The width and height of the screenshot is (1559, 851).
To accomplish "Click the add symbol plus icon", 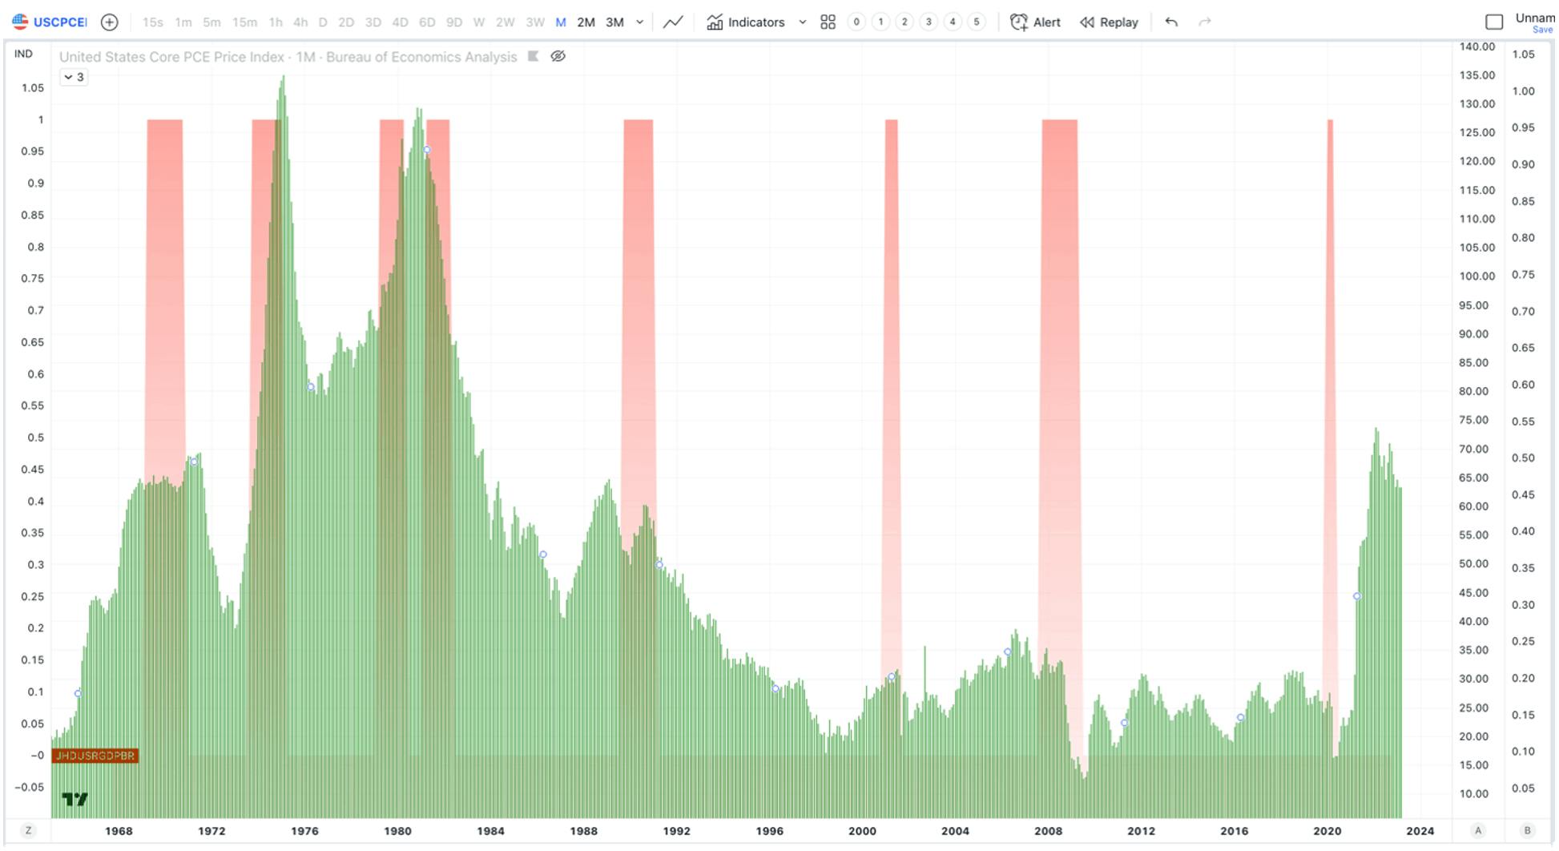I will 110,22.
